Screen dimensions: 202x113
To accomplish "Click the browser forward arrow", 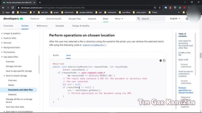I will (8, 8).
